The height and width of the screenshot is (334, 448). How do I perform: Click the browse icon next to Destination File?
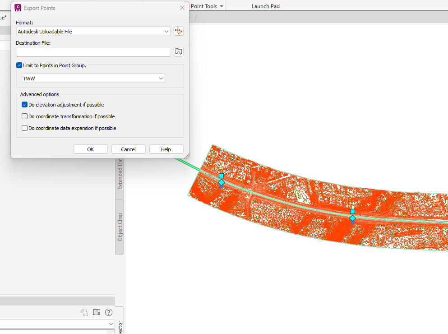point(178,51)
